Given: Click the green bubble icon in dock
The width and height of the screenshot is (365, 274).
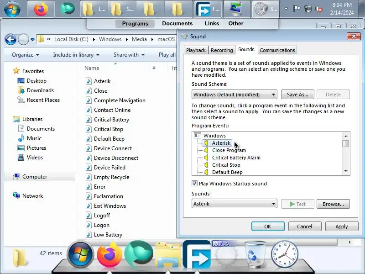Looking at the screenshot, I should click(139, 254).
